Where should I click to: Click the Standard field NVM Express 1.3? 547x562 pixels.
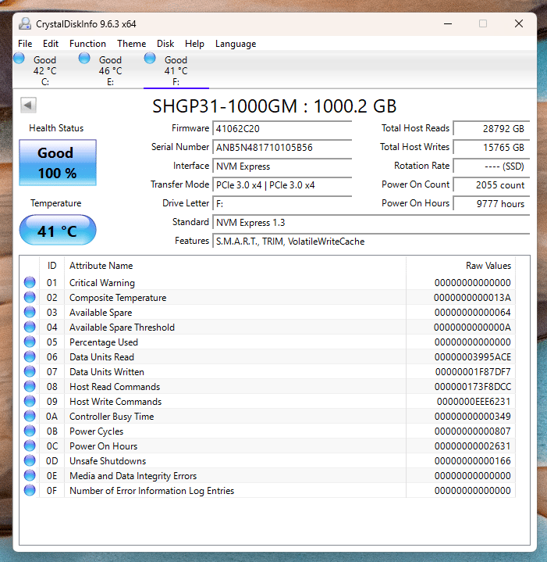coord(371,223)
